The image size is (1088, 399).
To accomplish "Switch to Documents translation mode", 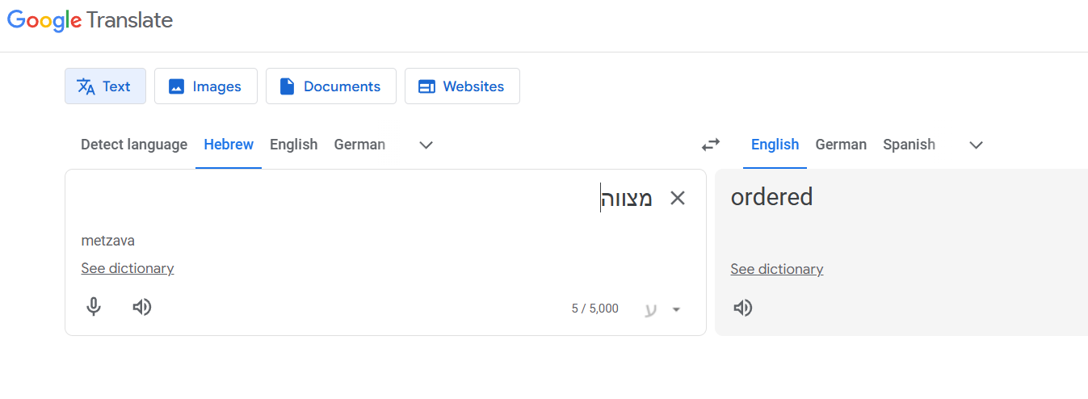I will (330, 86).
